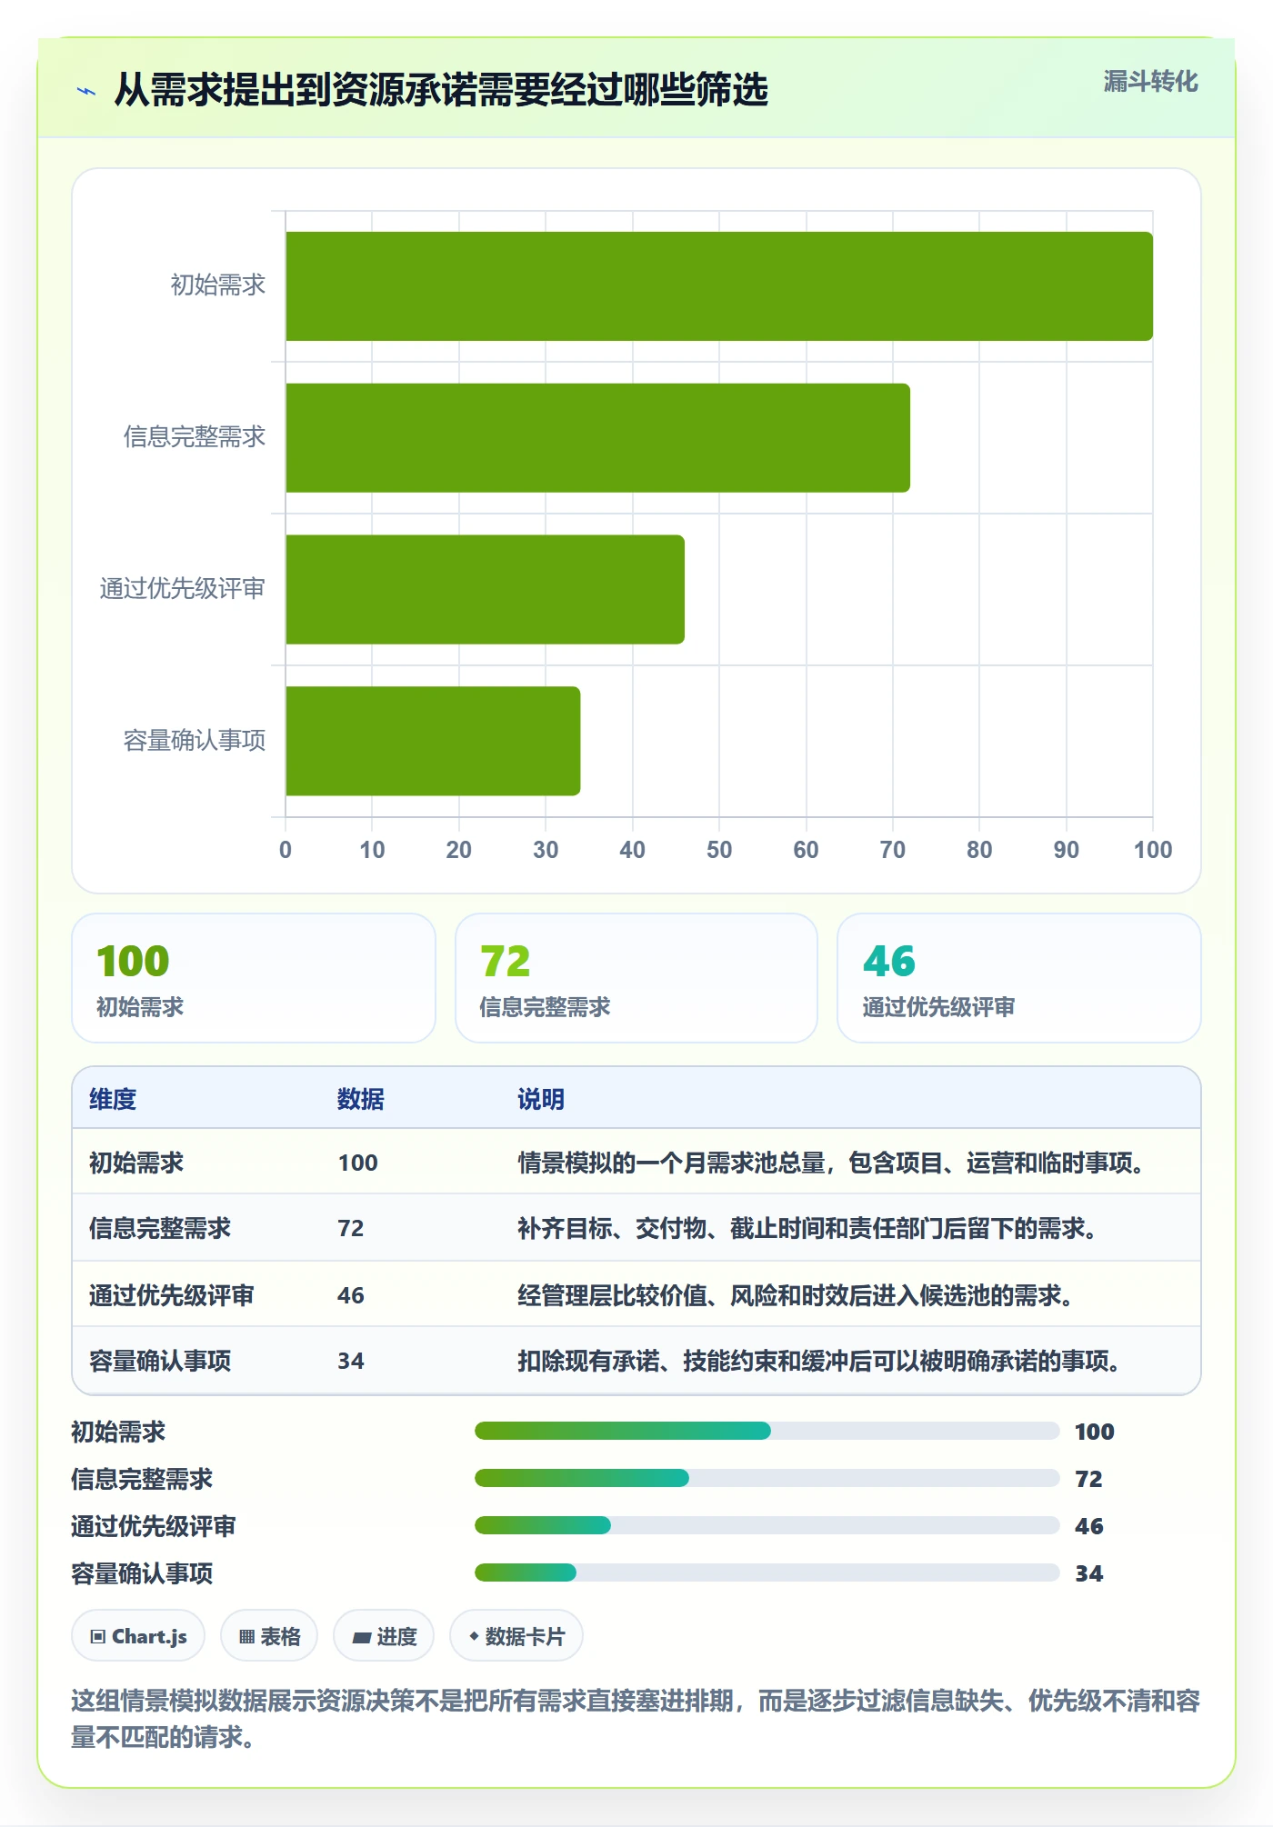Click value 34 in the 容量确认事项 table row

click(x=351, y=1361)
